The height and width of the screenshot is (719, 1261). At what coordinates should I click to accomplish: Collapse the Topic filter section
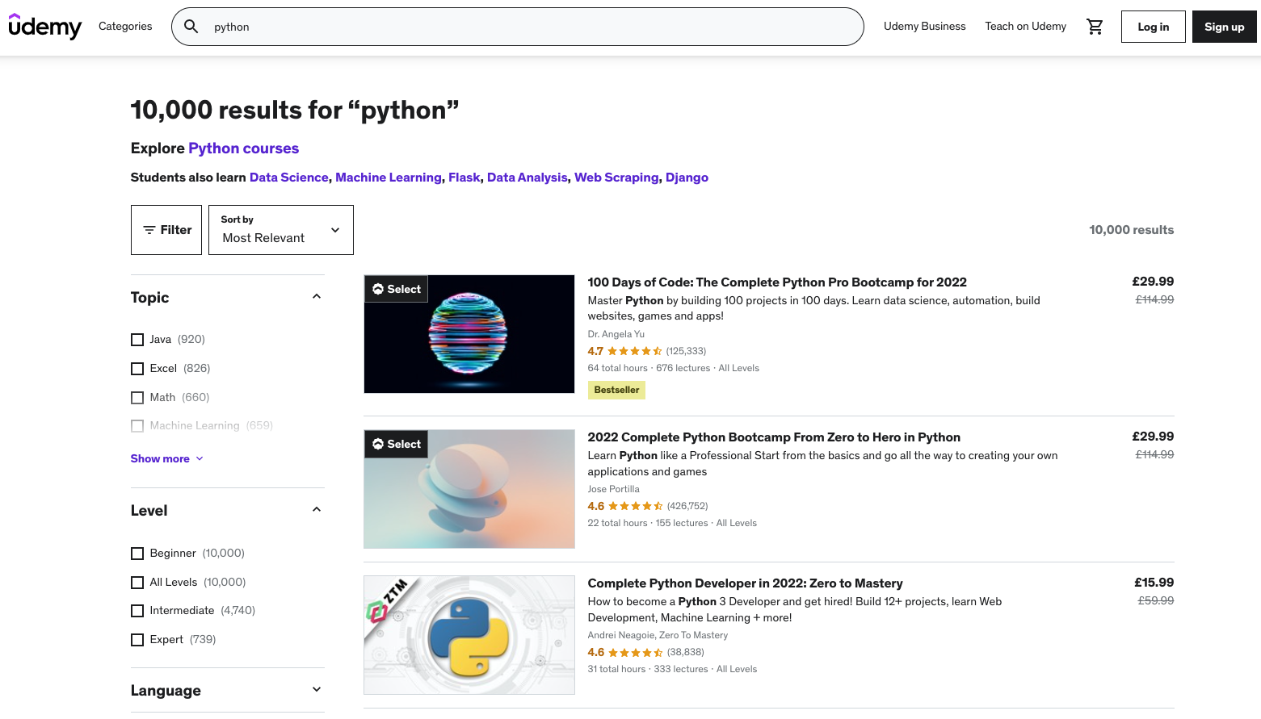[317, 297]
